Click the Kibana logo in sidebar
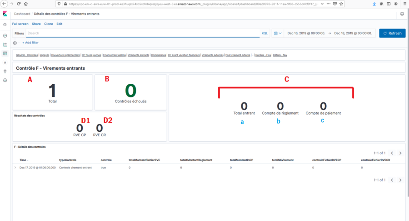This screenshot has width=409, height=221. [5, 14]
